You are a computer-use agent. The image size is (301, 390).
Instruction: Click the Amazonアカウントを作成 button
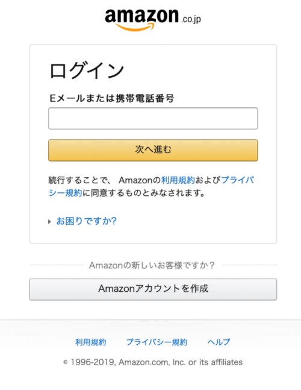click(x=153, y=289)
